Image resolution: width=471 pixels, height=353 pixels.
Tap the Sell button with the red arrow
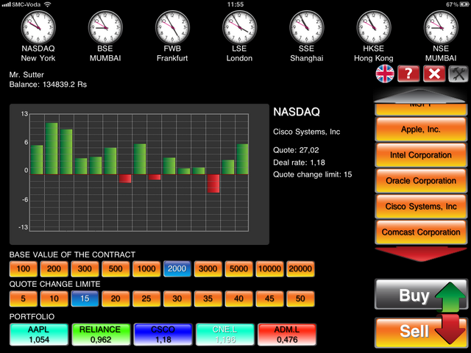[421, 332]
